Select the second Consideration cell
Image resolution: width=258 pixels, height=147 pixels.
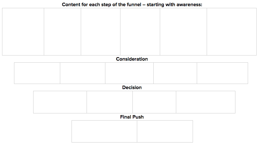point(82,73)
